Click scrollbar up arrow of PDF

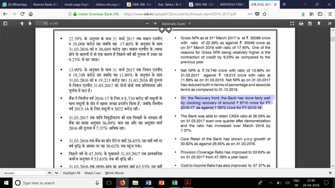pyautogui.click(x=333, y=30)
